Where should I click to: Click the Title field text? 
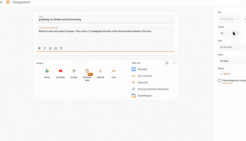coord(60,20)
